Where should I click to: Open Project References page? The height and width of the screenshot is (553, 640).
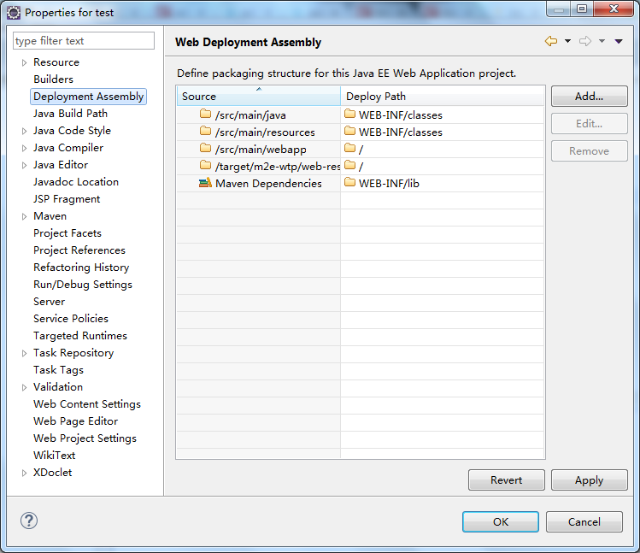pos(79,250)
